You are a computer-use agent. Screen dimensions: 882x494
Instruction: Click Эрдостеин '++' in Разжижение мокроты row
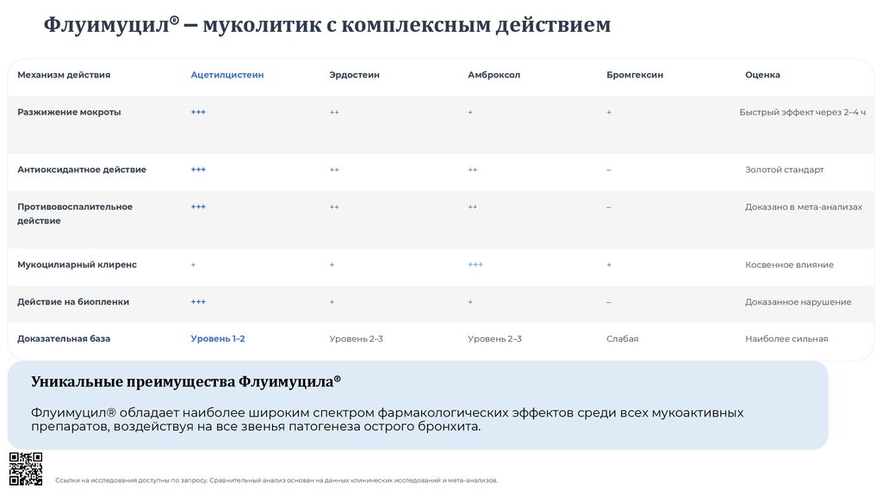click(x=334, y=113)
